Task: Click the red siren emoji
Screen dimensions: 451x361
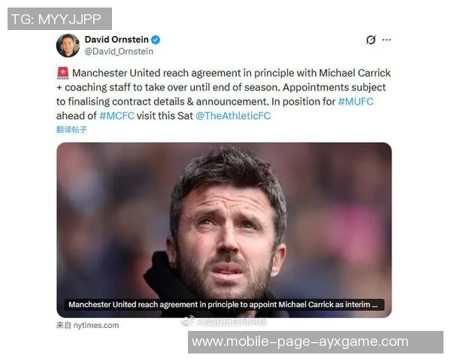Action: tap(62, 73)
